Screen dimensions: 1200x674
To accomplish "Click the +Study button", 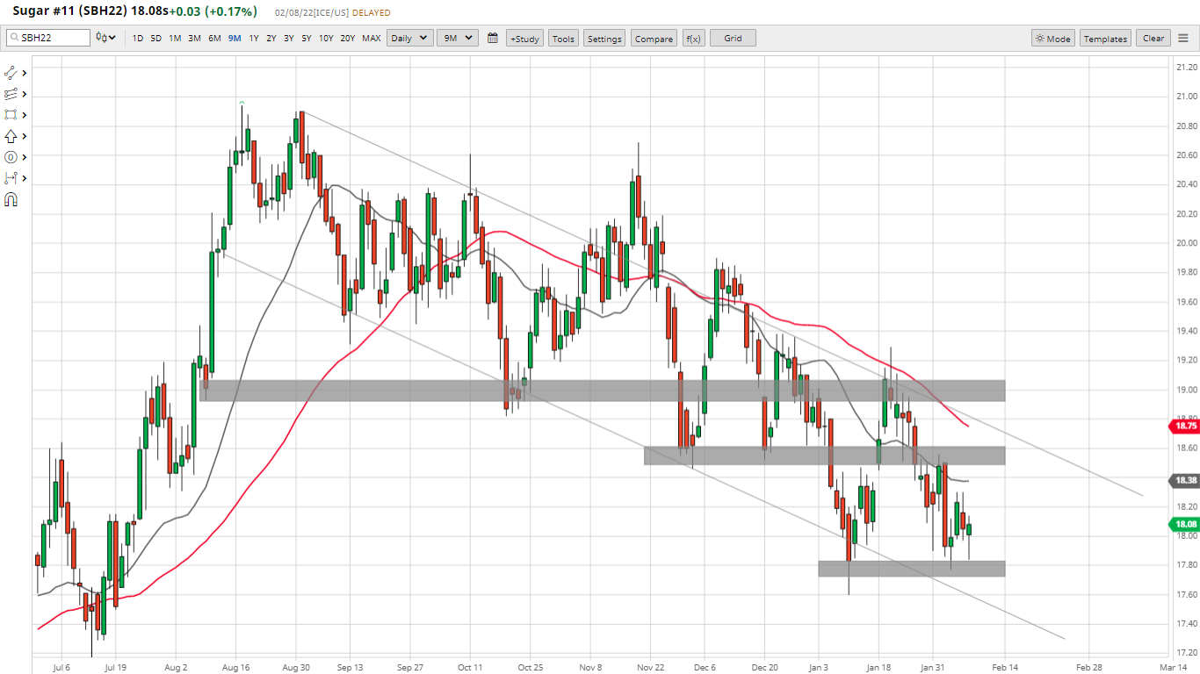I will tap(524, 38).
